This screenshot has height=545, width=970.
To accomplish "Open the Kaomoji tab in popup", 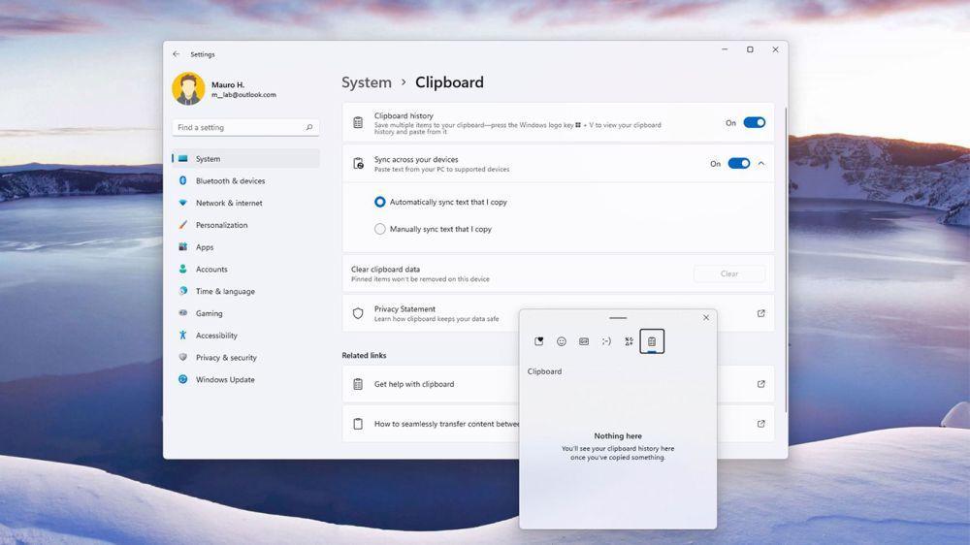I will 606,341.
